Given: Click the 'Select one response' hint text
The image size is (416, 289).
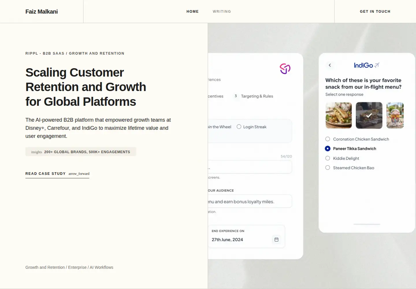Looking at the screenshot, I should 344,95.
